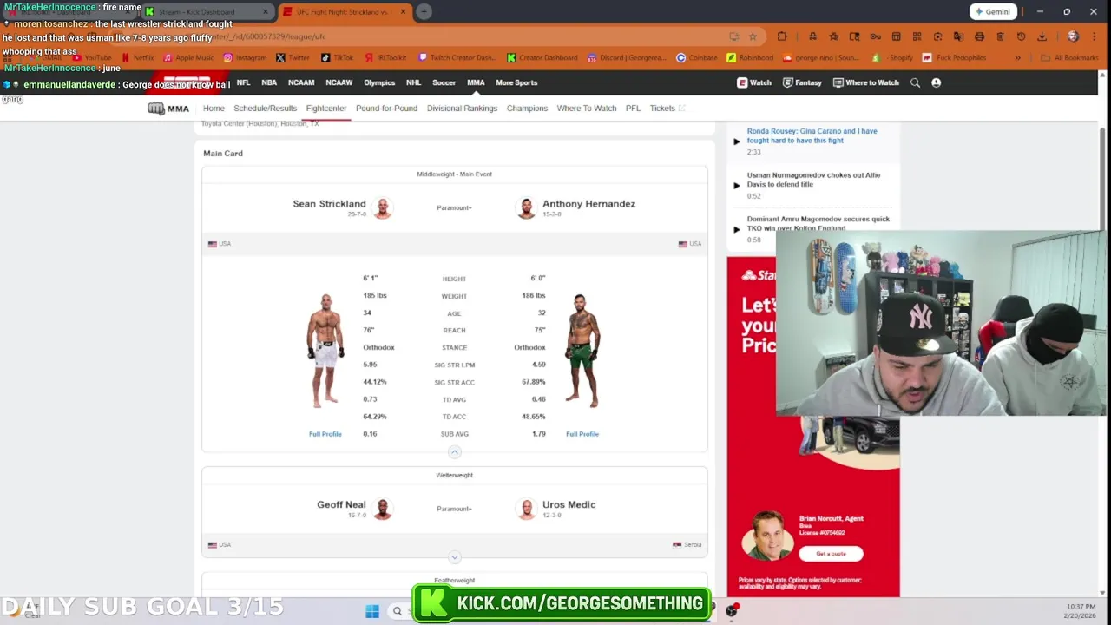Open the Chrome profile avatar
The width and height of the screenshot is (1111, 625).
click(1073, 36)
